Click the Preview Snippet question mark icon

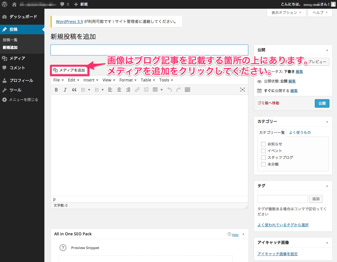(63, 248)
